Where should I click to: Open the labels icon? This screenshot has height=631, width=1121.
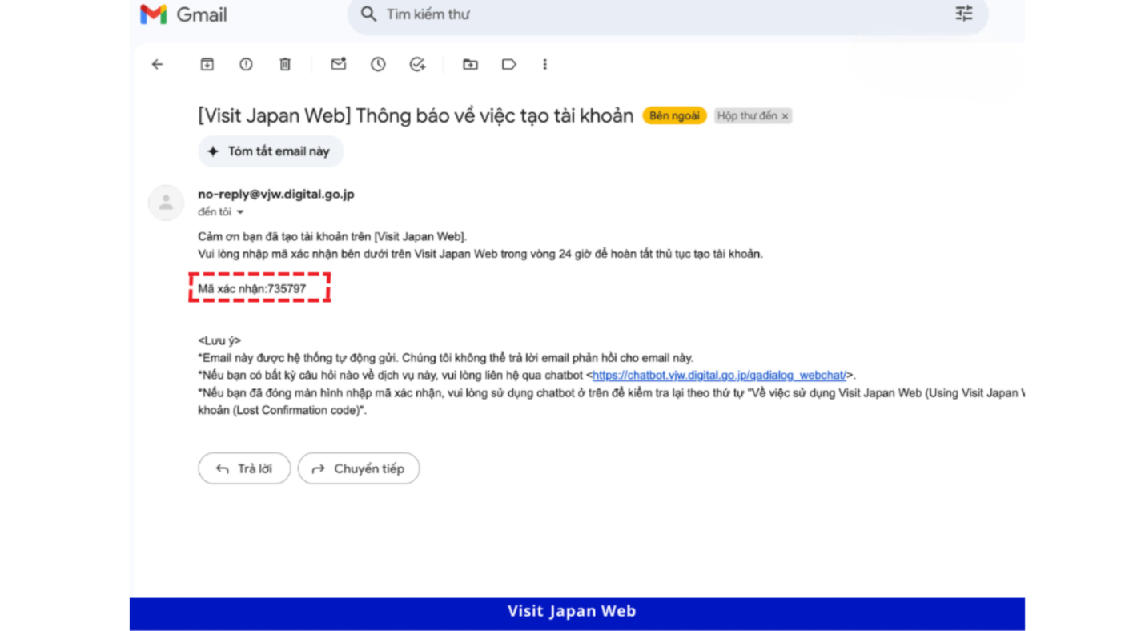click(509, 65)
